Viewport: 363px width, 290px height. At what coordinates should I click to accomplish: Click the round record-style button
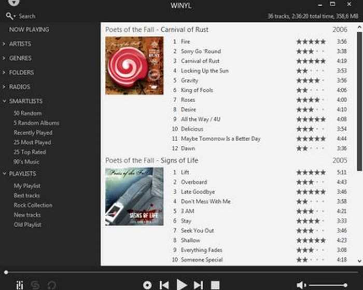[x=147, y=285]
